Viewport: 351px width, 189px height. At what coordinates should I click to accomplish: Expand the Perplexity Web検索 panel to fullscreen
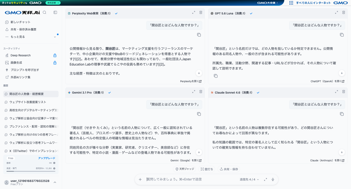click(x=194, y=13)
